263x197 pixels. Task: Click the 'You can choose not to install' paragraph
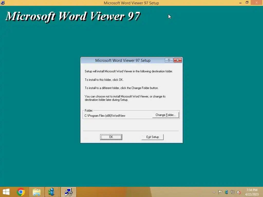click(125, 98)
